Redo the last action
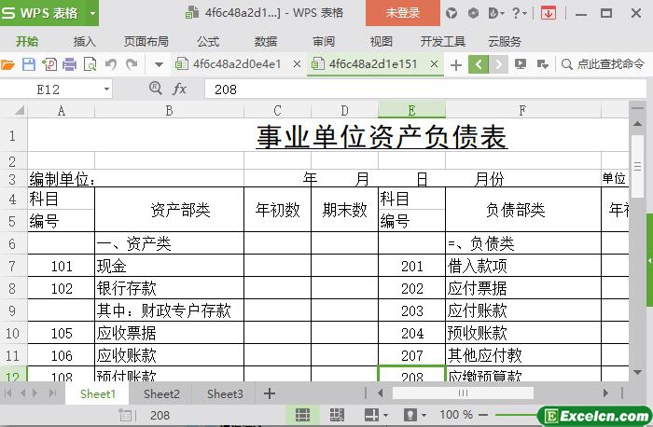Viewport: 653px width, 427px height. 132,64
